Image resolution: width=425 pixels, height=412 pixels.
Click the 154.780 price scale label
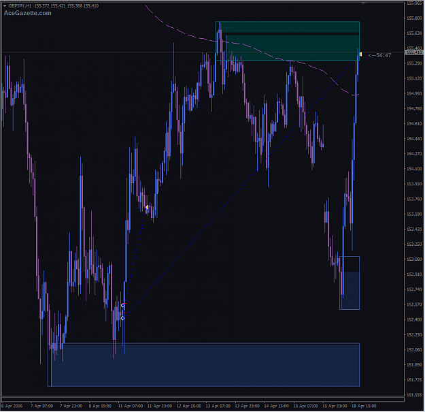coord(414,108)
